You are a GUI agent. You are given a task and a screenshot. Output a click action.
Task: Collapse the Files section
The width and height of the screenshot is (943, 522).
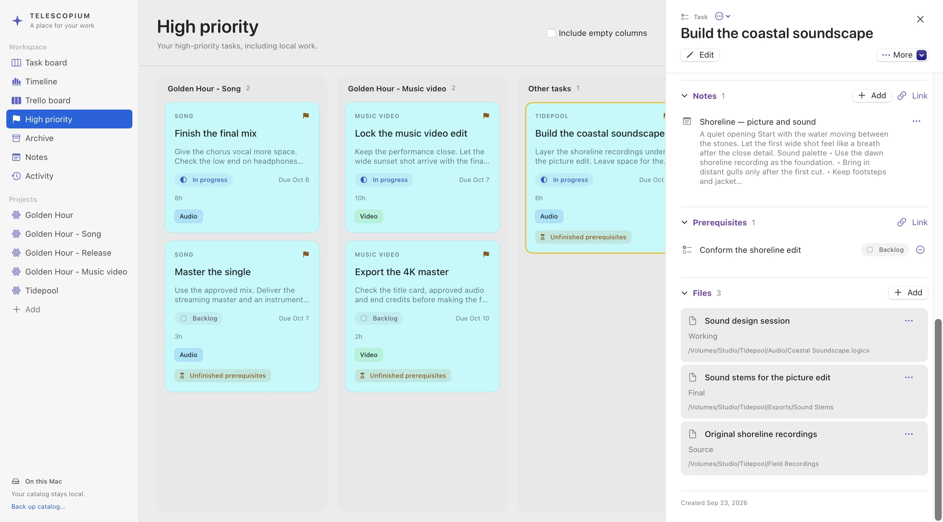684,293
